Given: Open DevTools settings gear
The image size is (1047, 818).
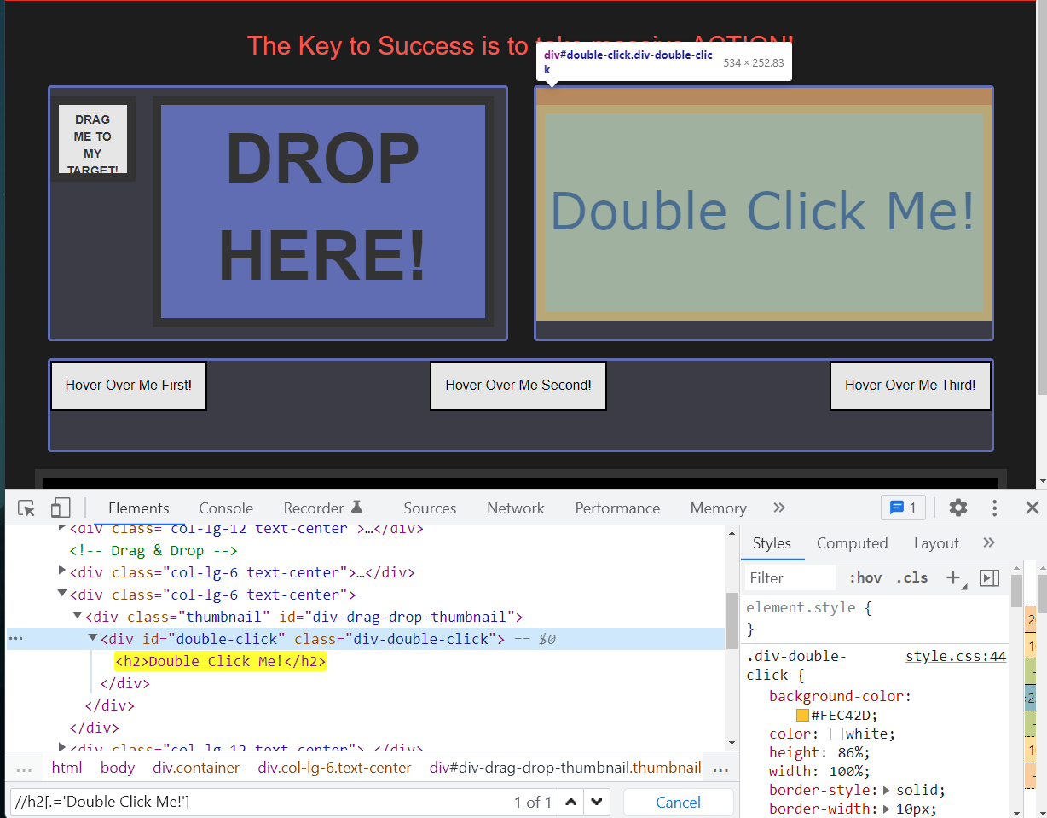Looking at the screenshot, I should point(958,508).
